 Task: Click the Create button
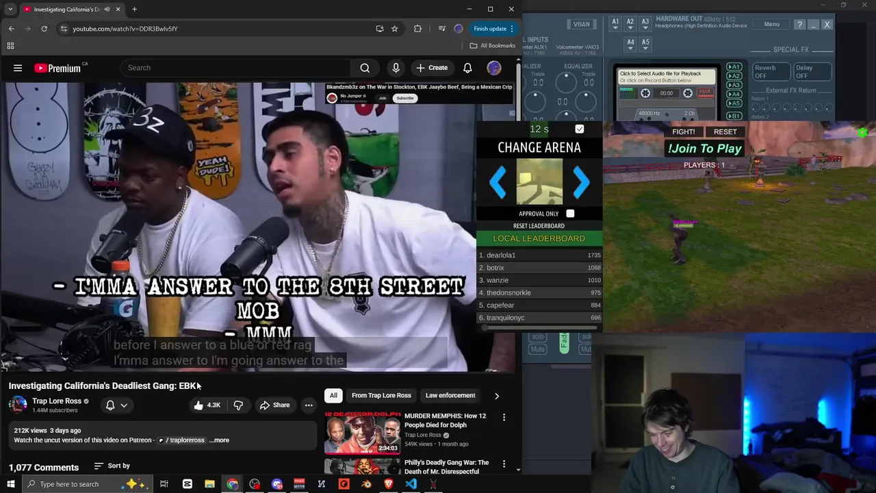(x=432, y=68)
